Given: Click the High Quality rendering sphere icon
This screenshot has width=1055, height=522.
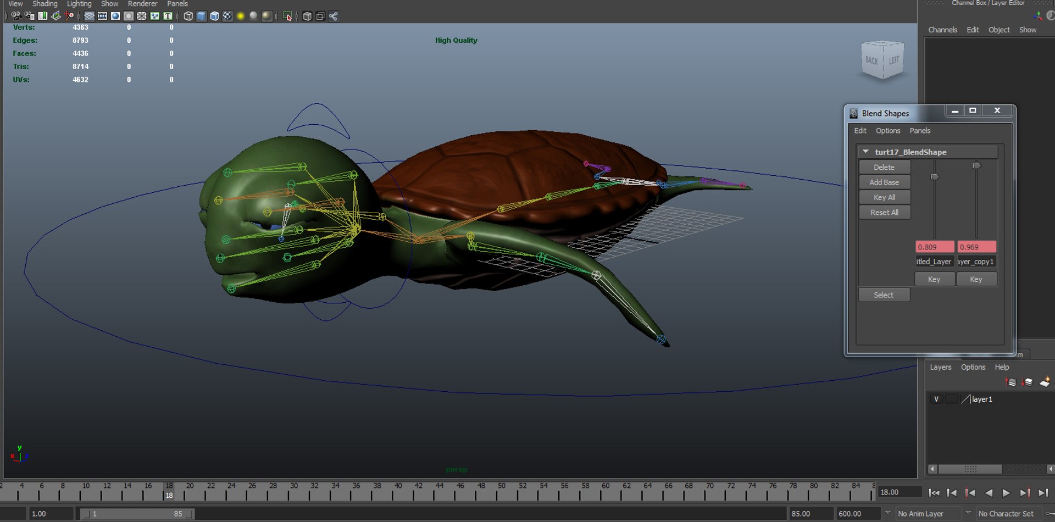Looking at the screenshot, I should tap(266, 16).
